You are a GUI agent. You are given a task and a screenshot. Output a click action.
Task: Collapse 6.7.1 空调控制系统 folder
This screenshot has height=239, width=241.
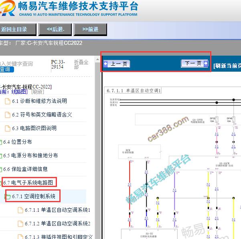click(x=34, y=196)
